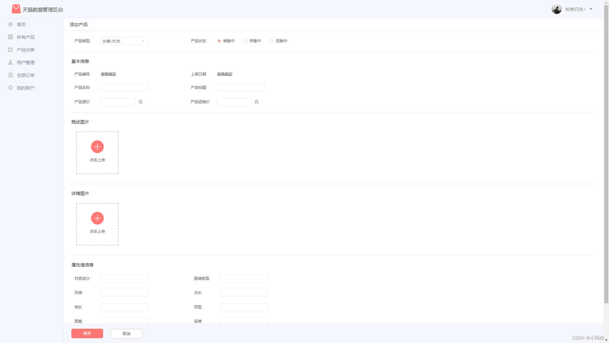609x343 pixels.
Task: Click the Tmall shopping bag logo
Action: pos(16,9)
